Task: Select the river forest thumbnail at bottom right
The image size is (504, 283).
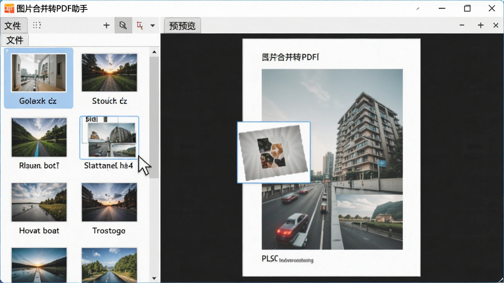Action: pyautogui.click(x=109, y=265)
